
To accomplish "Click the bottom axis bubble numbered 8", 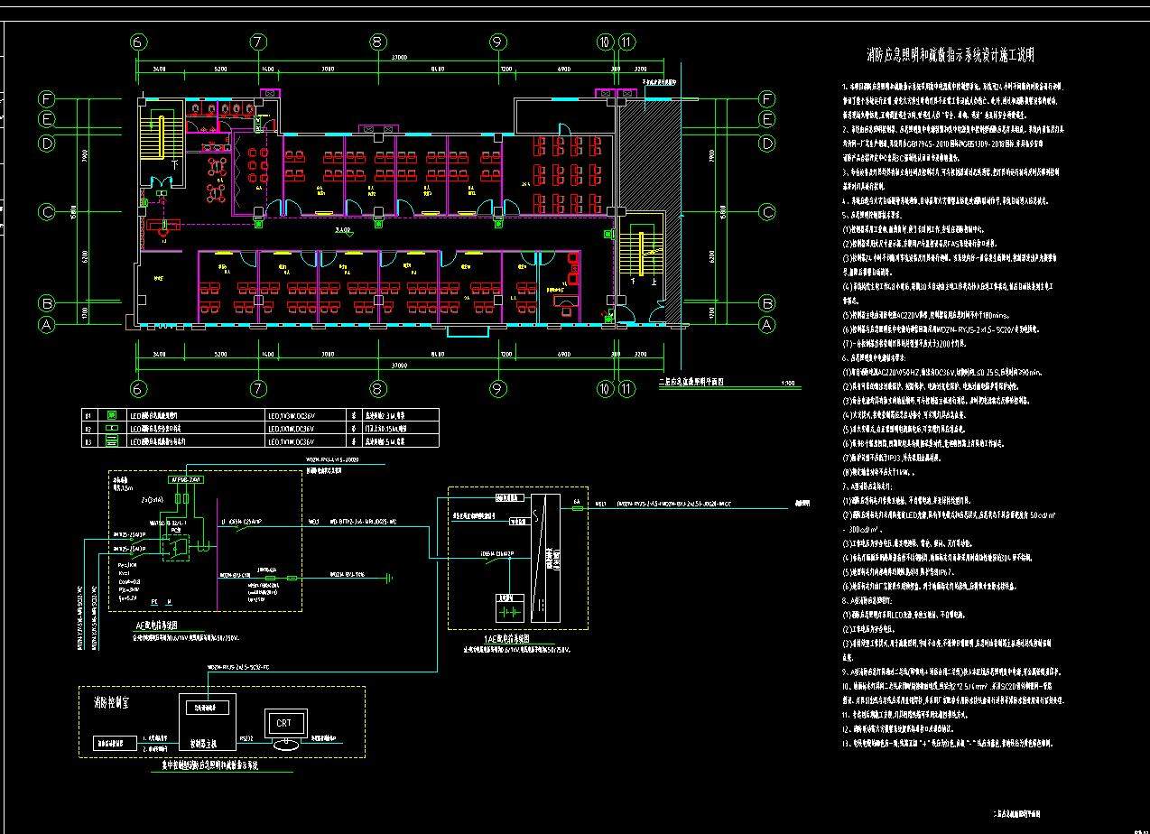I will [x=377, y=389].
